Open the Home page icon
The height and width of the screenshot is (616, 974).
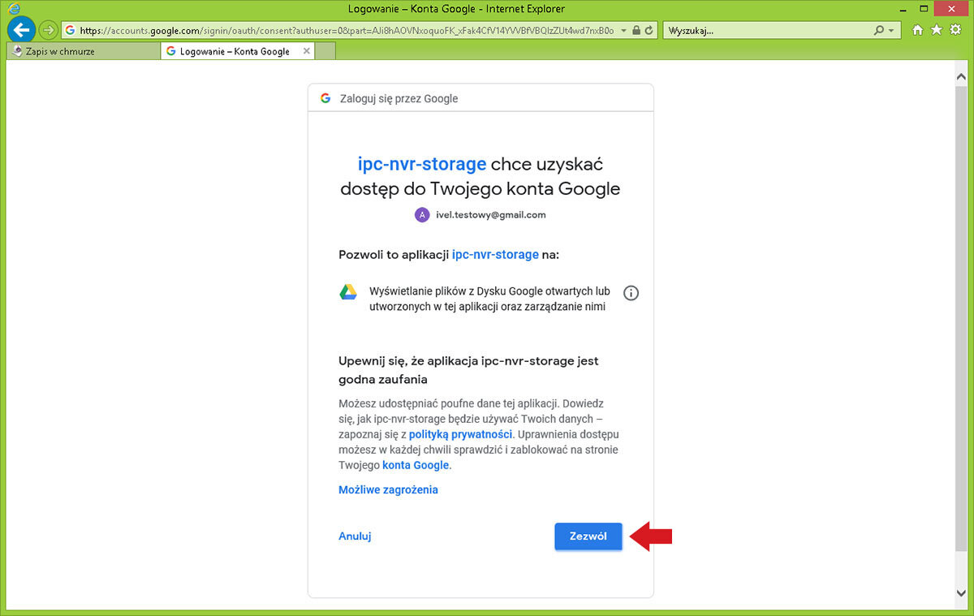pyautogui.click(x=918, y=30)
